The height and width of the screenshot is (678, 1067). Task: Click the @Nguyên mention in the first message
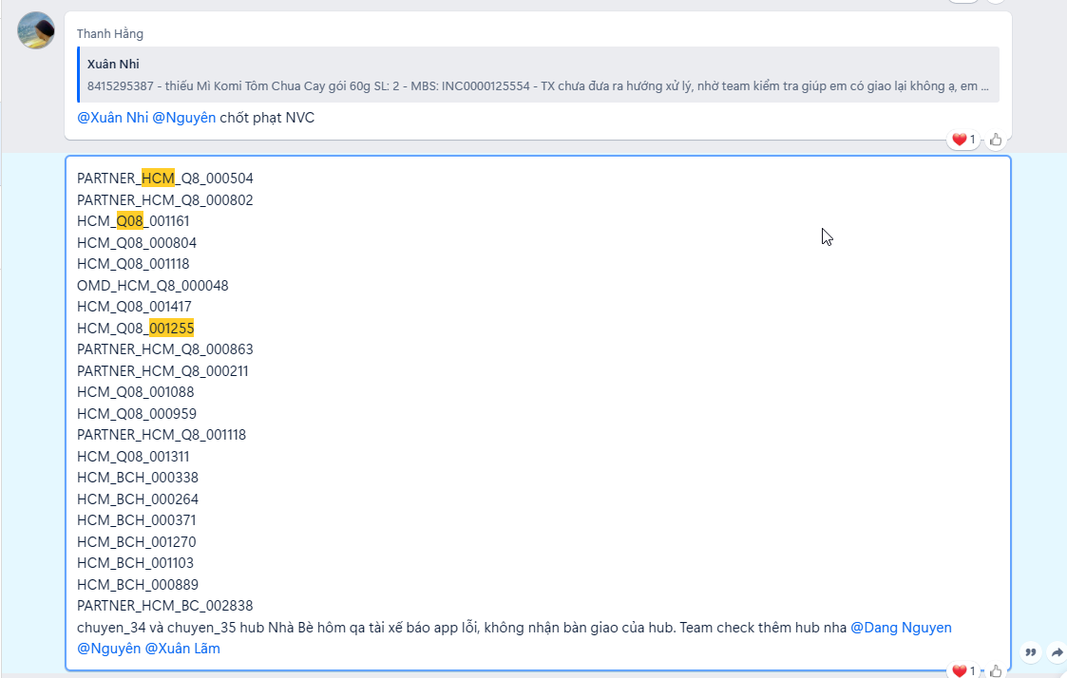pos(183,118)
